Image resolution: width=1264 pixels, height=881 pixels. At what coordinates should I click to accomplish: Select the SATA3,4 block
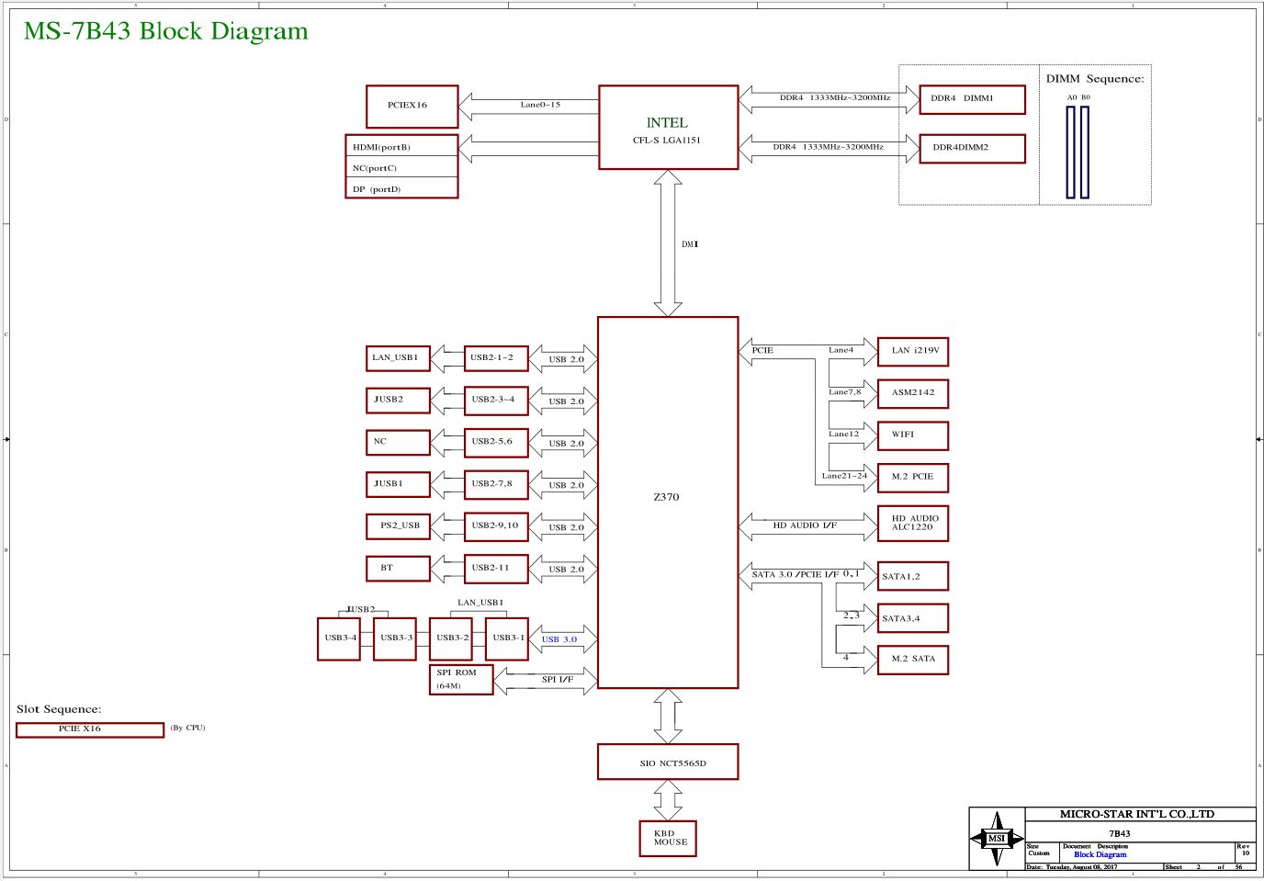(x=913, y=618)
